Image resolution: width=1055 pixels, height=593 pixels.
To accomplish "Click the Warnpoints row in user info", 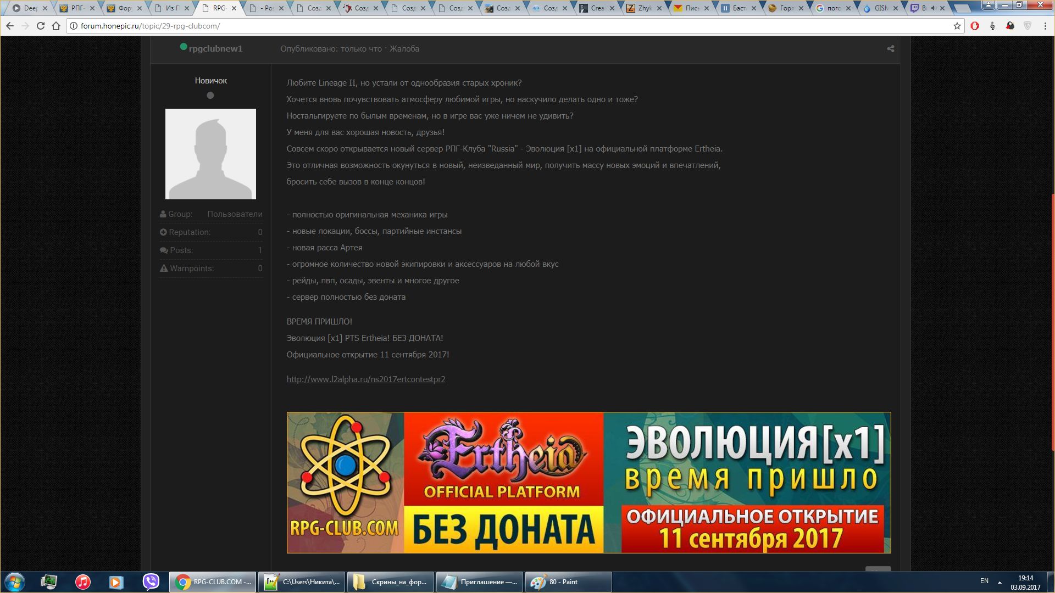I will coord(211,268).
